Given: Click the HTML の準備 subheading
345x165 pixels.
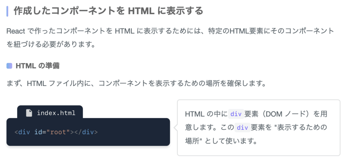Looking at the screenshot, I should pos(38,66).
